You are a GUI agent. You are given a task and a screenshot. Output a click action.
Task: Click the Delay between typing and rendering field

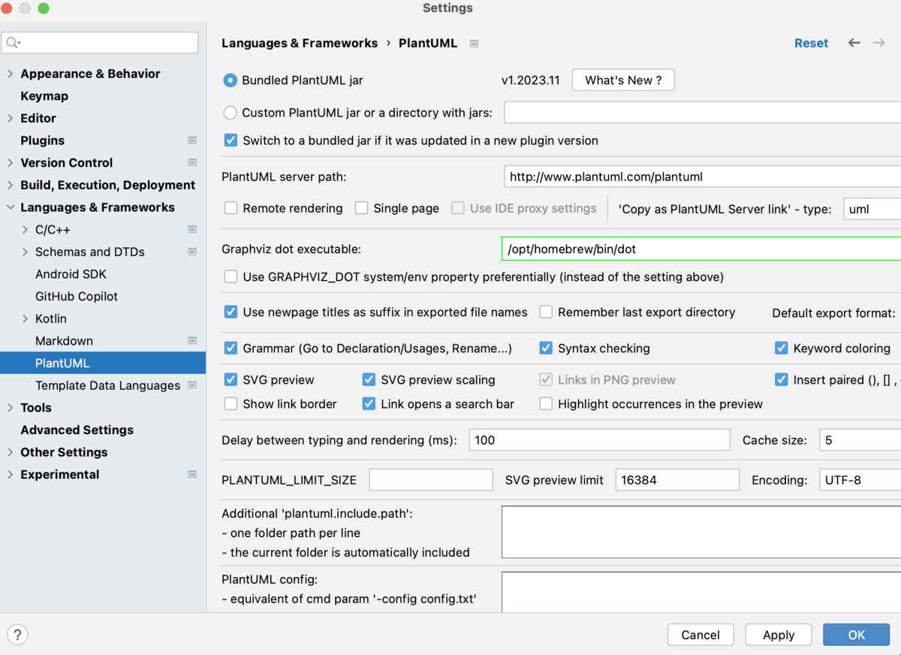coord(599,440)
